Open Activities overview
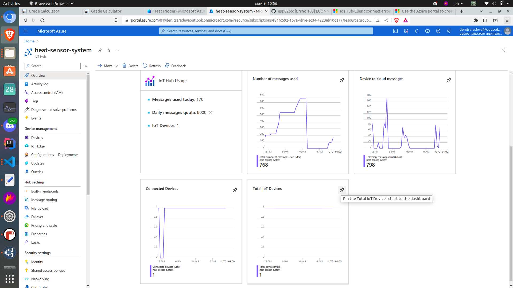Viewport: 513px width, 288px height. coord(11,3)
